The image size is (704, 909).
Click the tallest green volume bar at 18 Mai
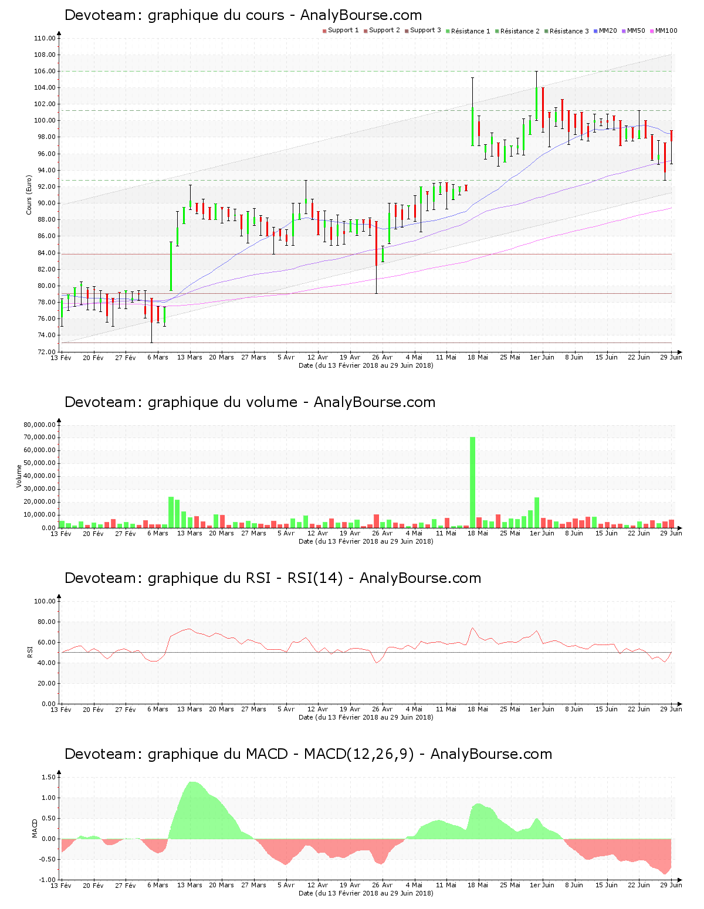472,482
